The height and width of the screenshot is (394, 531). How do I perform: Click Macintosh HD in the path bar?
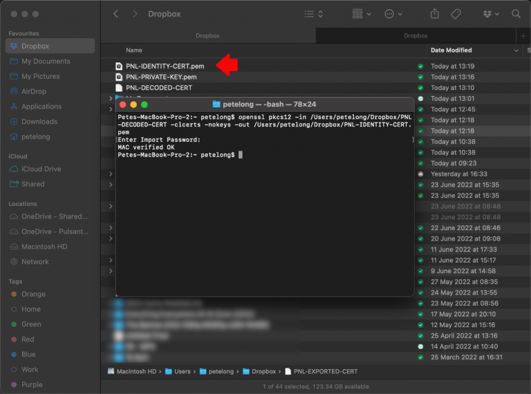point(132,371)
